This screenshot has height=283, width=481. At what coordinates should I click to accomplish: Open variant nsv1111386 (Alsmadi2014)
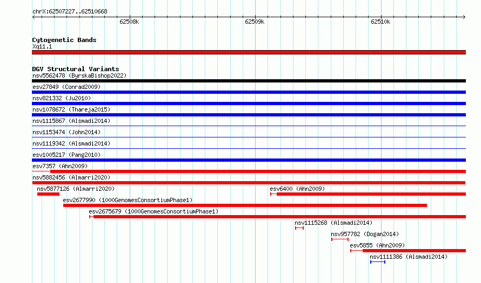(x=409, y=257)
